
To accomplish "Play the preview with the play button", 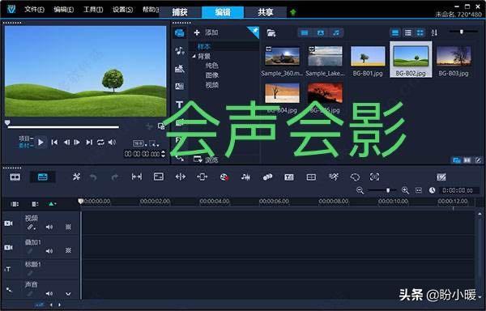I will 40,143.
